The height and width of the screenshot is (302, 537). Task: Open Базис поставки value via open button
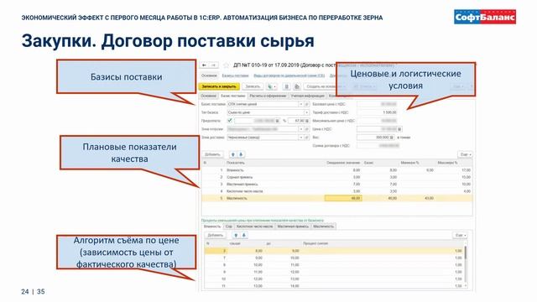(307, 104)
